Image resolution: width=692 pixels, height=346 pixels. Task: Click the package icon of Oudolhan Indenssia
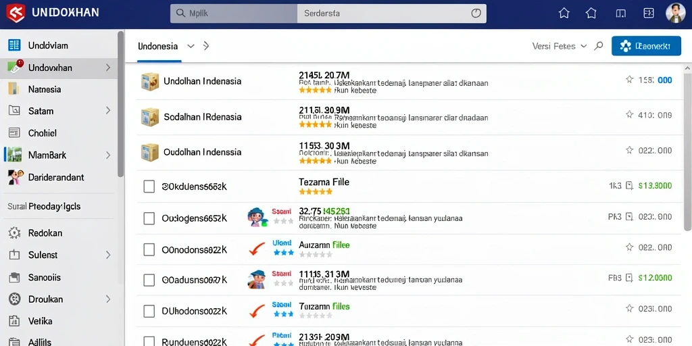pos(150,152)
